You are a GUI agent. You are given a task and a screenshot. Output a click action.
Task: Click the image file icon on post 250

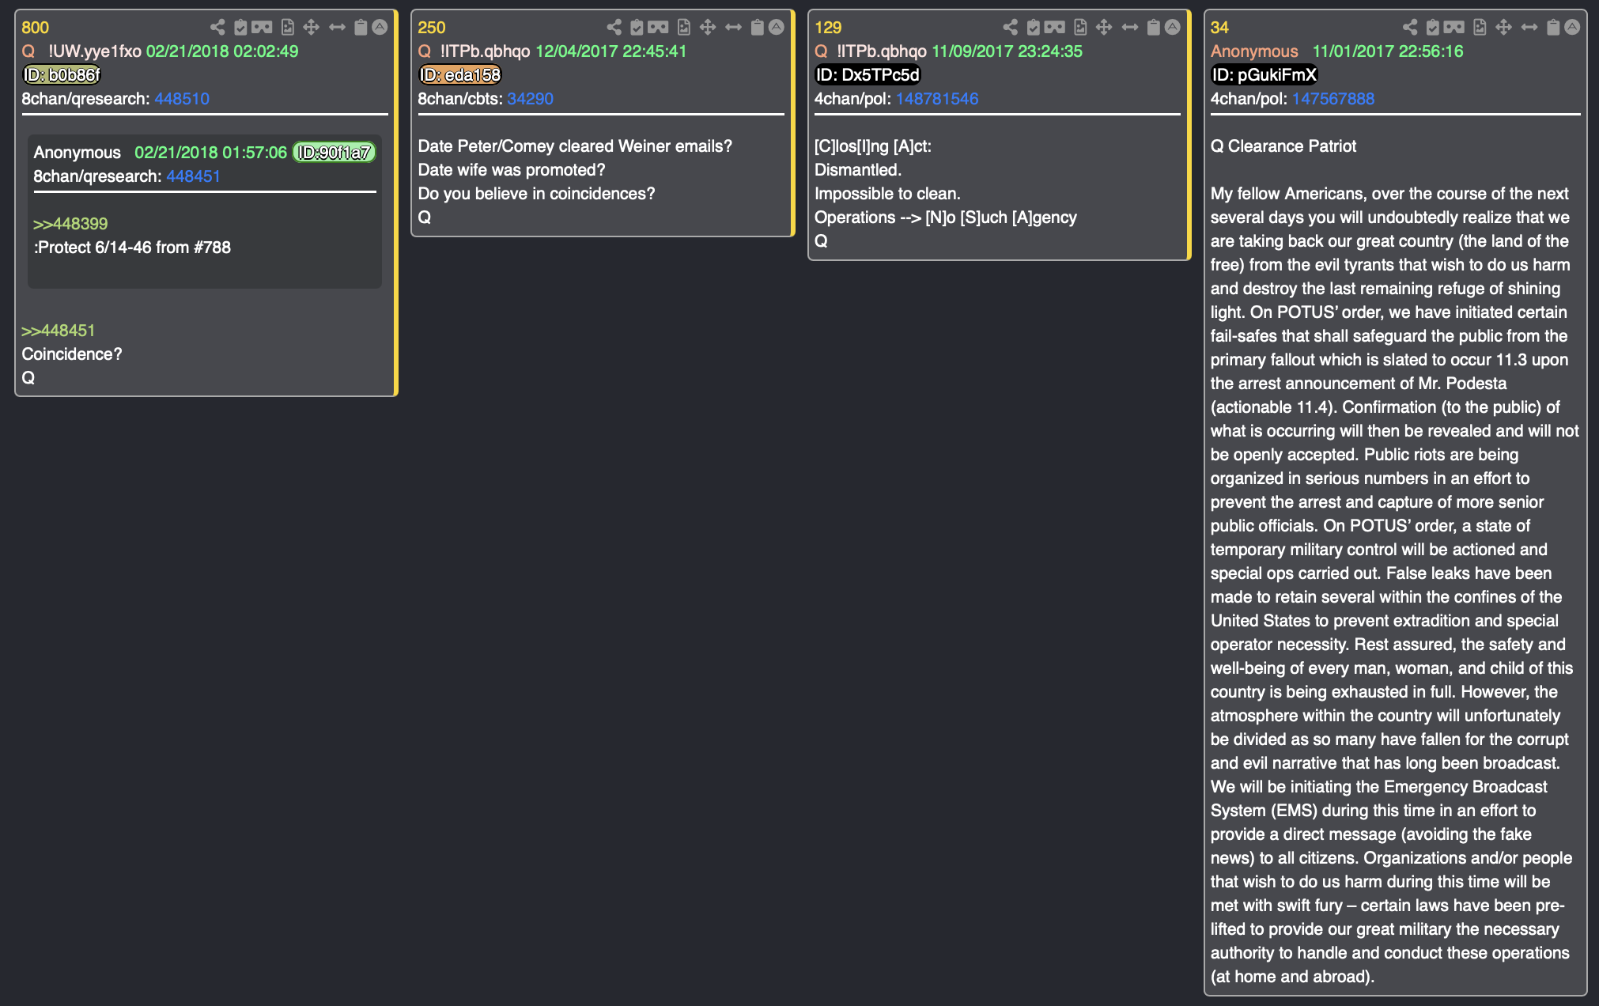pyautogui.click(x=684, y=28)
